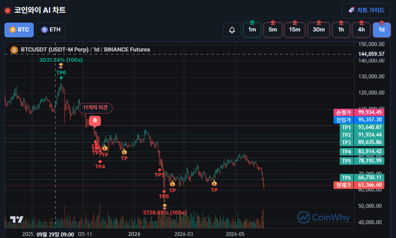Open the 차트 가이드 chart guide

click(366, 10)
